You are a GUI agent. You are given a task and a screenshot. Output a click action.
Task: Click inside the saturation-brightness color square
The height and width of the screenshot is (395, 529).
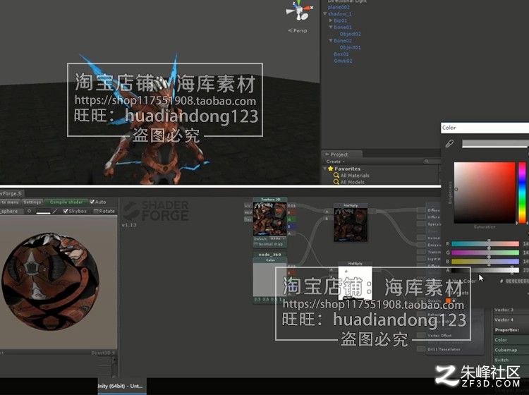[x=485, y=193]
